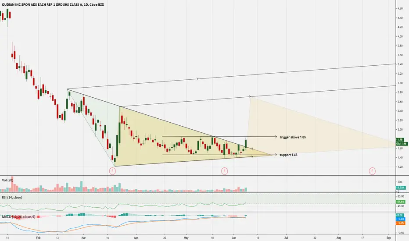Click the Aug date axis label
The image size is (409, 241).
[x=339, y=237]
